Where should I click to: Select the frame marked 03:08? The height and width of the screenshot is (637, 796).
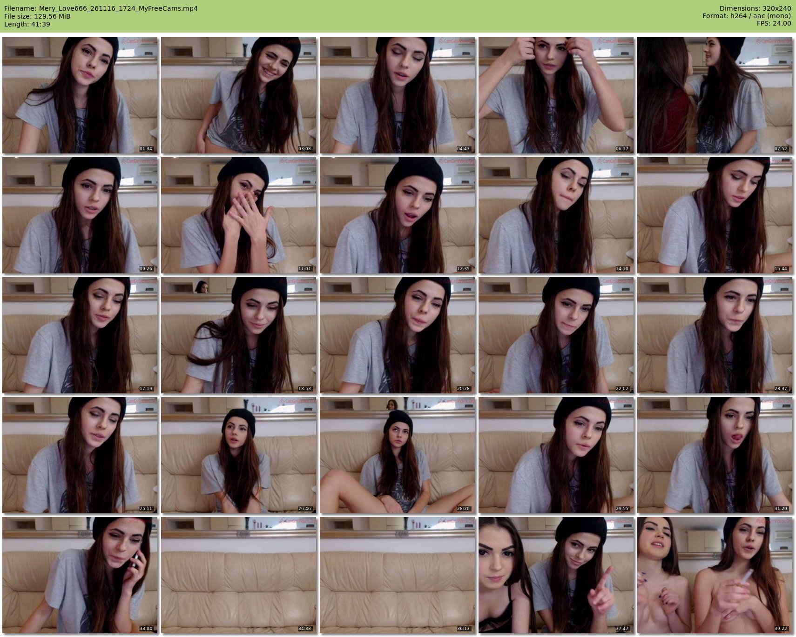(x=239, y=95)
